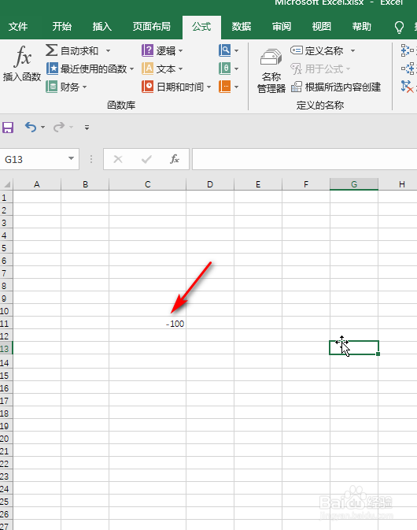Select column D header
Viewport: 417px width, 530px height.
pos(210,184)
